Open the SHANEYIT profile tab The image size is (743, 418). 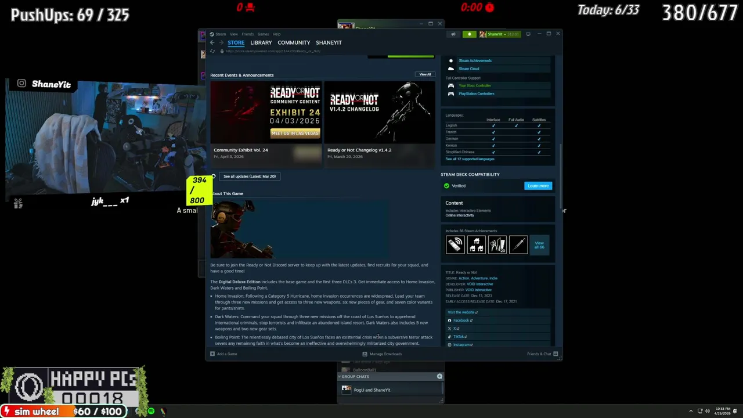tap(329, 42)
